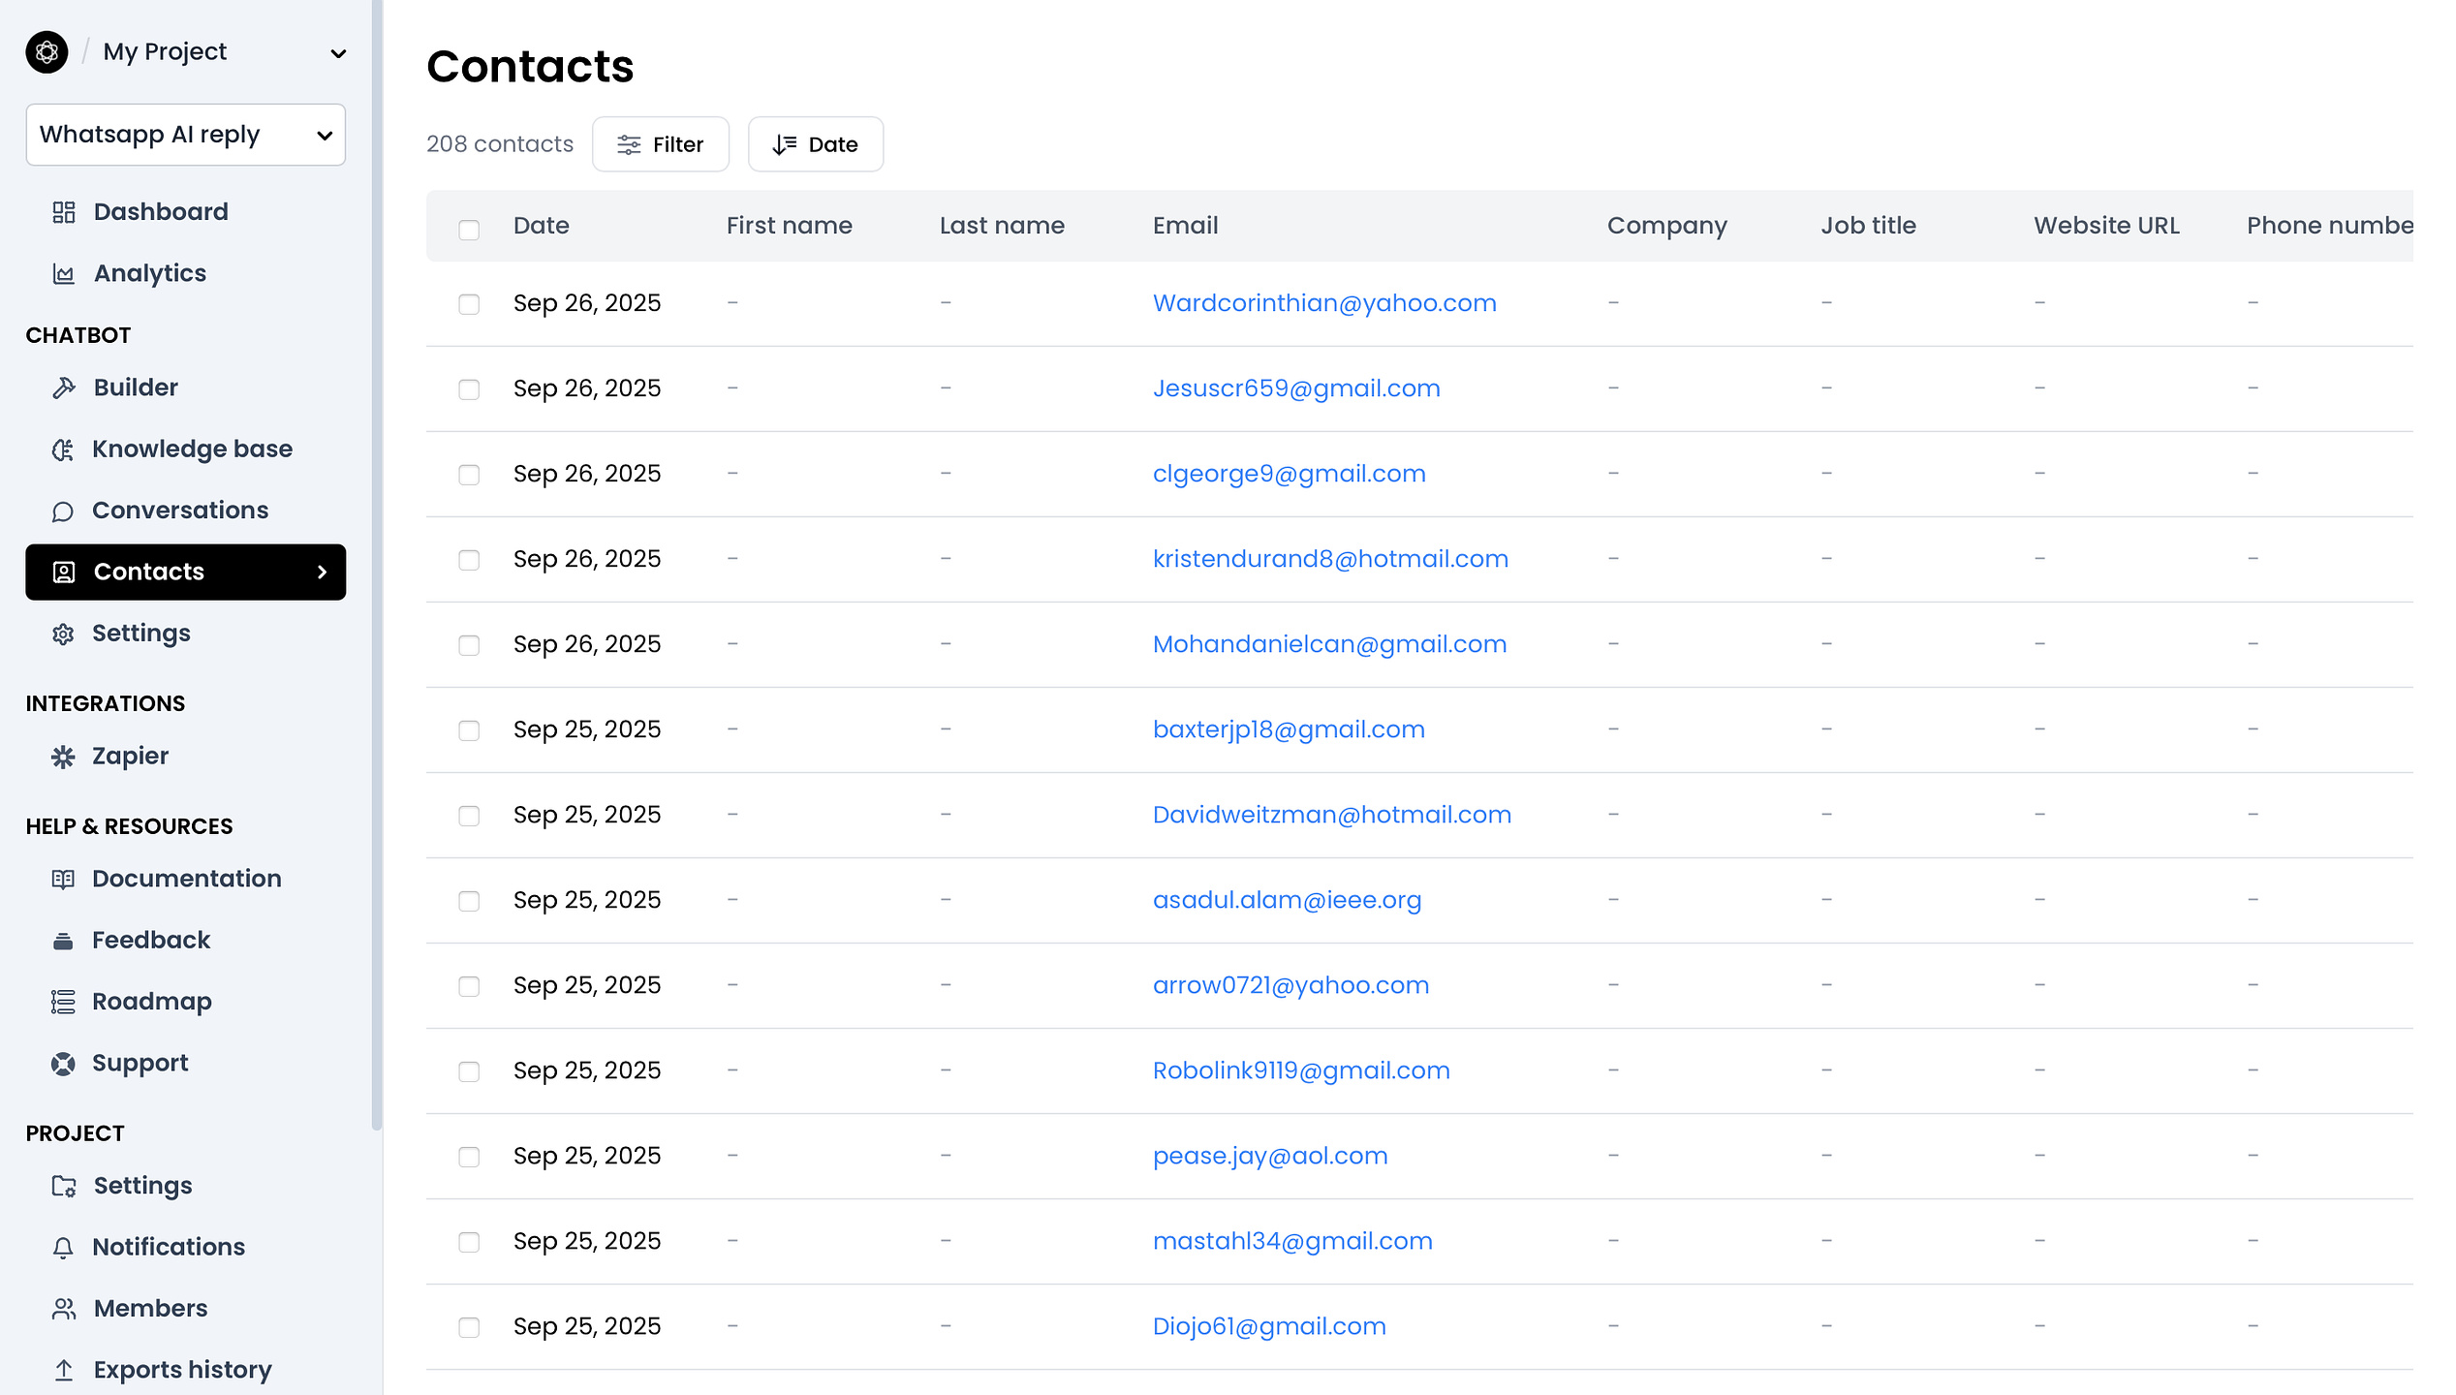Open kristendurand8@hotmail.com contact link

(1330, 559)
